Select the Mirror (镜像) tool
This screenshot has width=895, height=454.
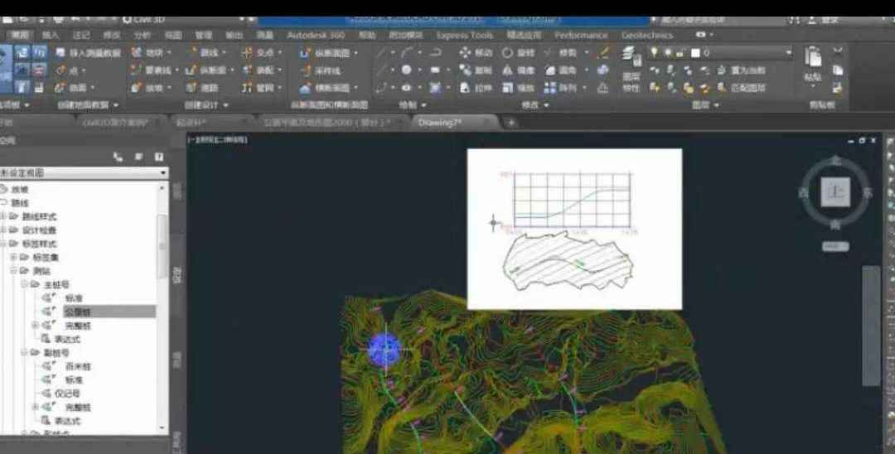coord(518,70)
